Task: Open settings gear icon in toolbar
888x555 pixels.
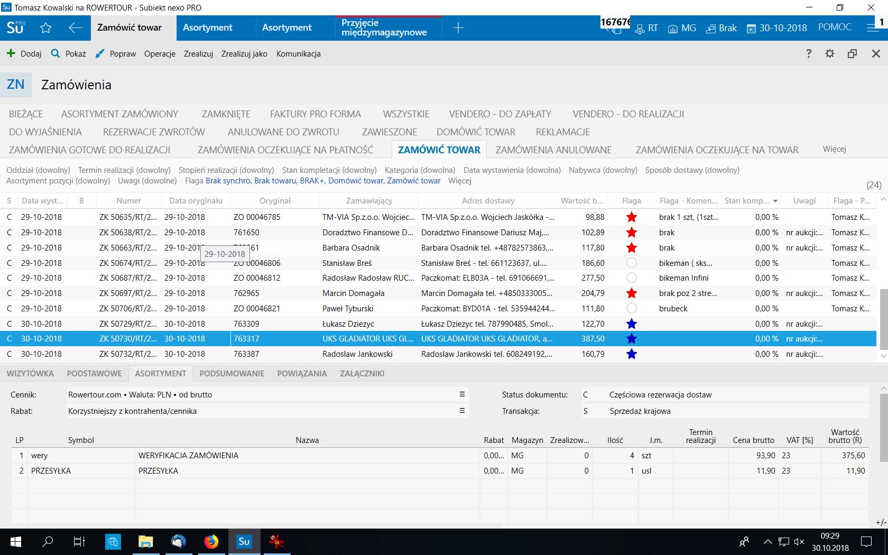Action: point(830,53)
